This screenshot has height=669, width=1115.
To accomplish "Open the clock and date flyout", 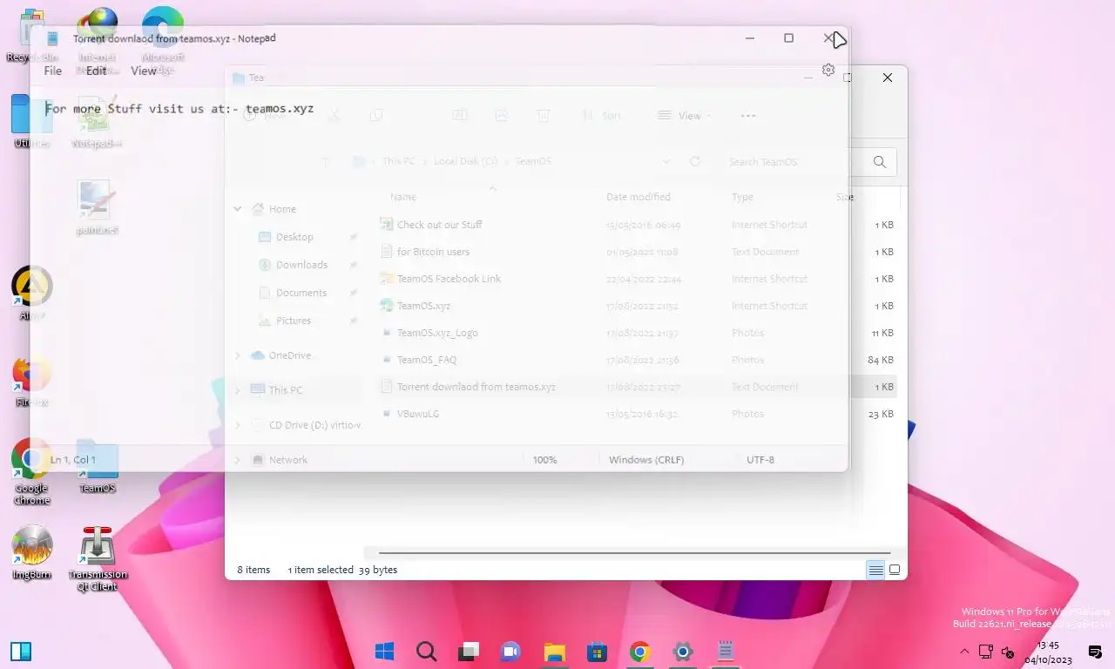I will click(x=1048, y=652).
